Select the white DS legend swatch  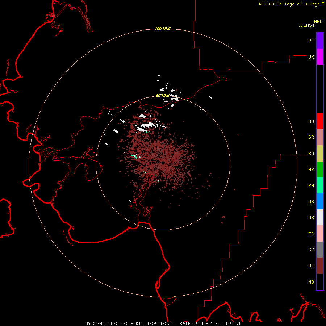pos(320,217)
